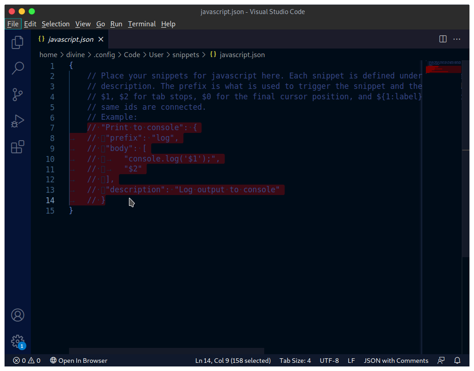The image size is (474, 371).
Task: Click the closing brace on line 15
Action: pos(71,210)
